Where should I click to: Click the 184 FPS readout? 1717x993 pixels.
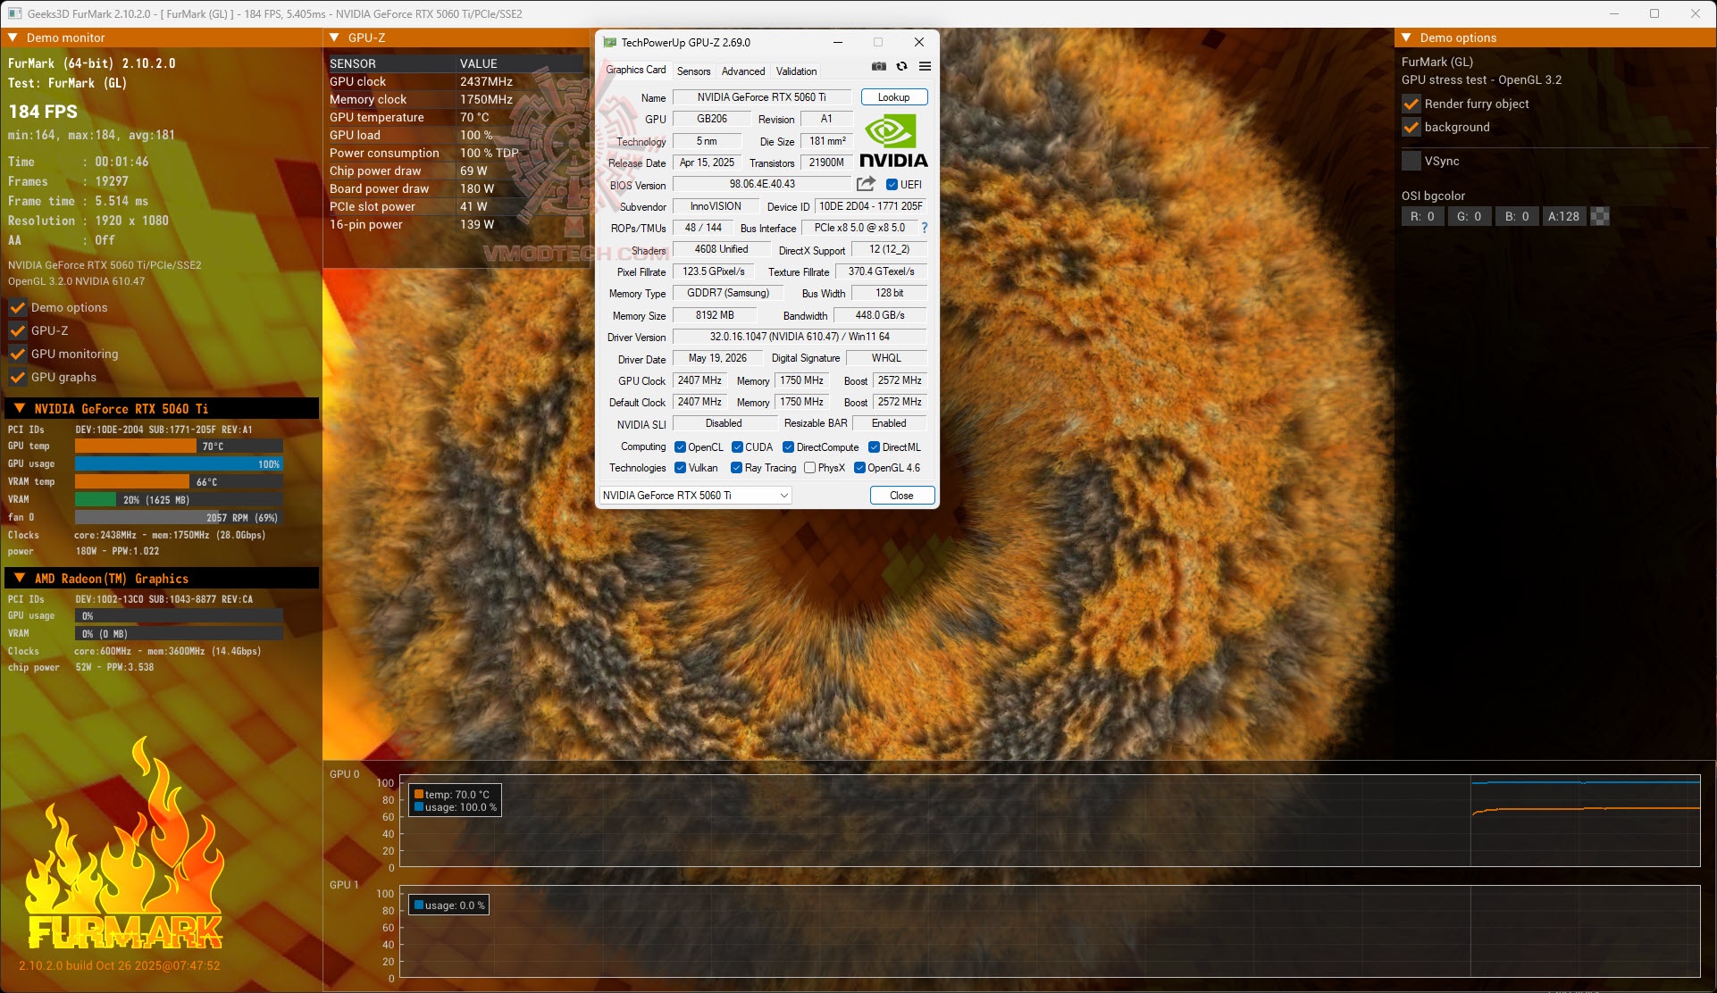[43, 112]
